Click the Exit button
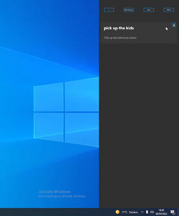This screenshot has width=179, height=216. click(149, 10)
